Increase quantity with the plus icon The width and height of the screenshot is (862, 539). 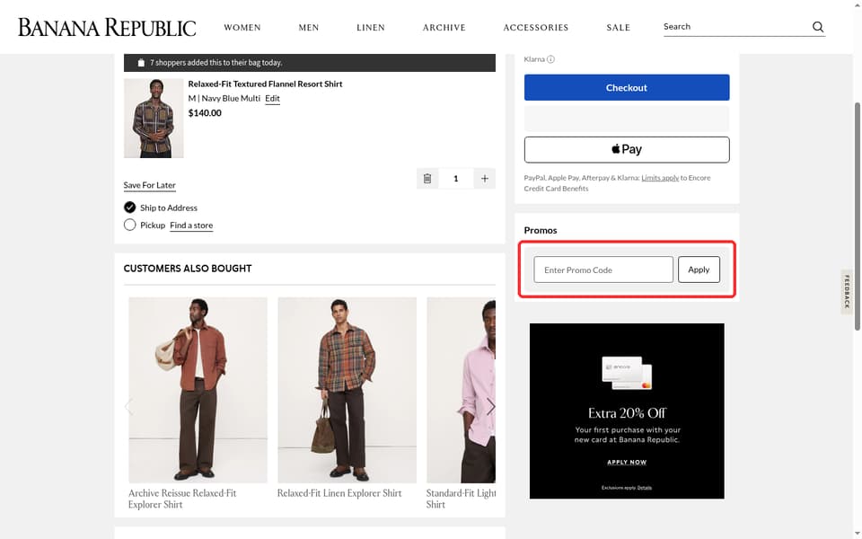484,179
